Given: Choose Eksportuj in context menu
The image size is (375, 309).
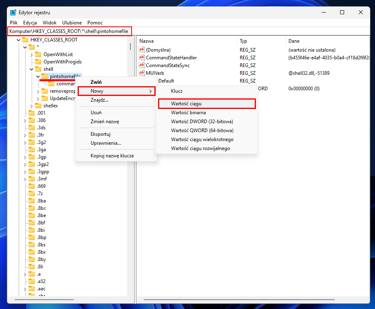Looking at the screenshot, I should [117, 134].
